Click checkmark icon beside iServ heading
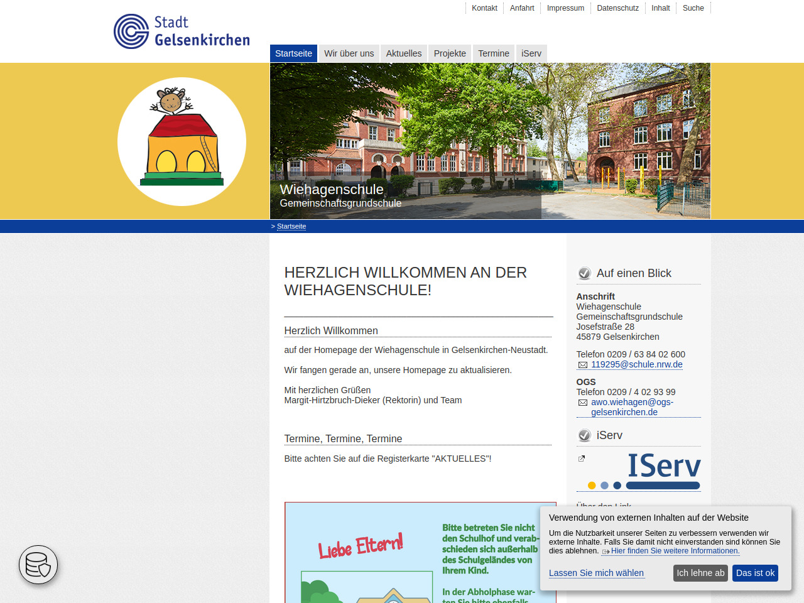Image resolution: width=804 pixels, height=603 pixels. [x=584, y=435]
